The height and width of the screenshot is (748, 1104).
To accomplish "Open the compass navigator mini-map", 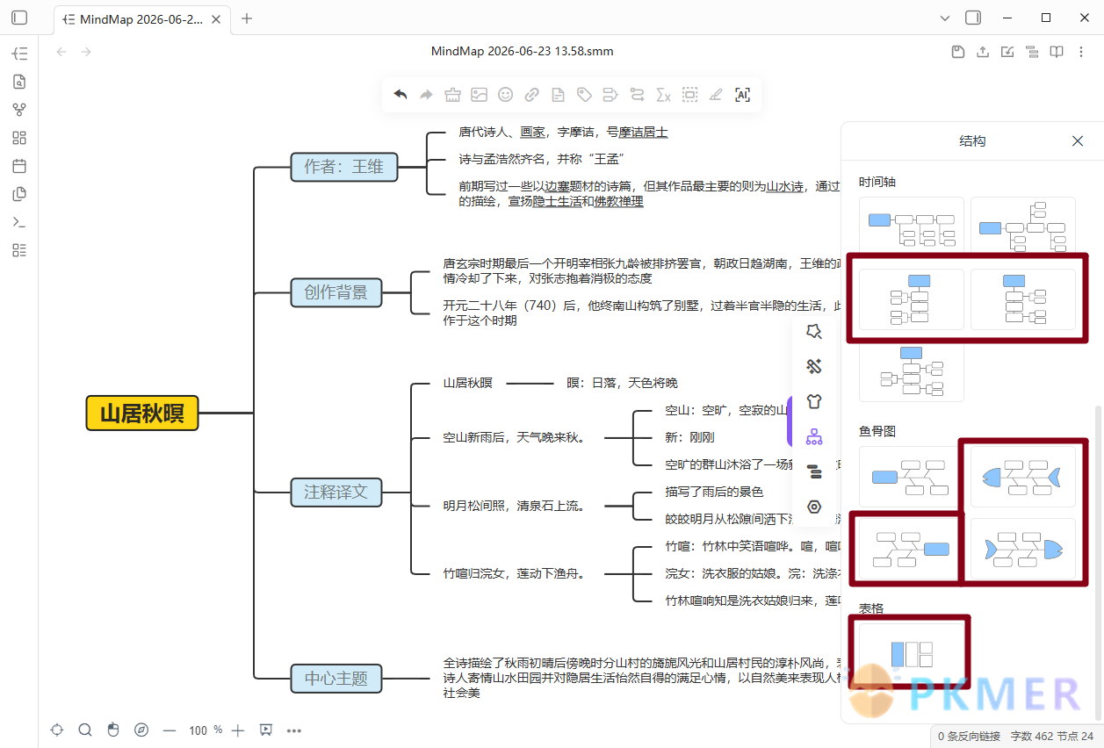I will pyautogui.click(x=141, y=730).
